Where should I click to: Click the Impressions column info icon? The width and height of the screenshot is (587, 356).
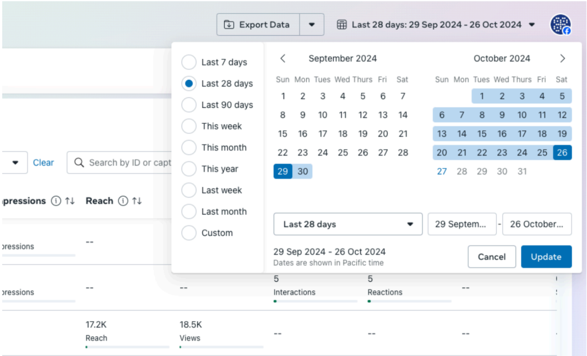coord(56,201)
